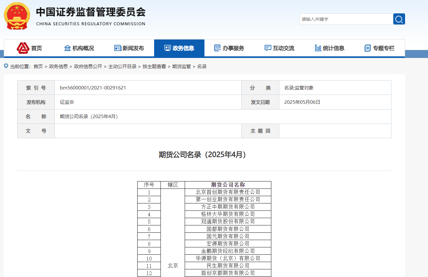Click the date 2025年05月06日
Image resolution: width=428 pixels, height=277 pixels.
coord(302,102)
